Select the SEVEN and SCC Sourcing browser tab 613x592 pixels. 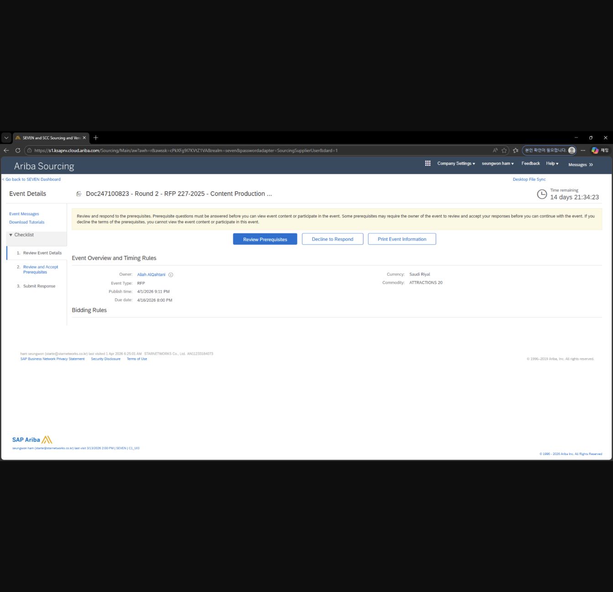tap(51, 137)
